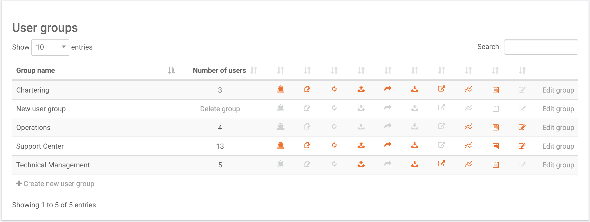Click the trend chart icon in the Operations row

[468, 127]
